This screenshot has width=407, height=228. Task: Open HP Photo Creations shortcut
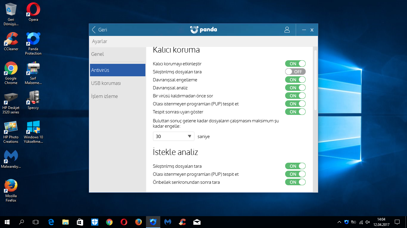pyautogui.click(x=11, y=132)
